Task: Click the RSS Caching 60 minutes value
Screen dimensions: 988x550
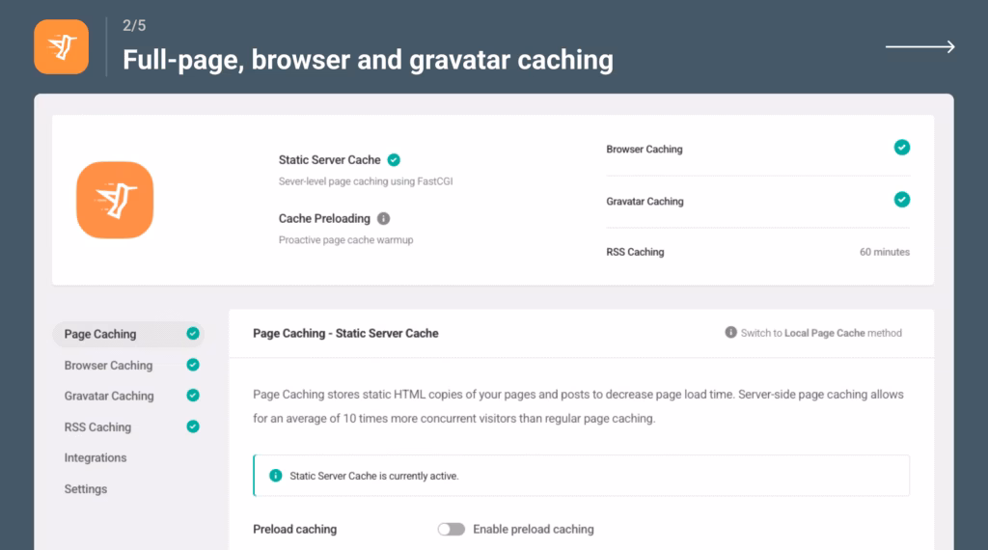Action: tap(884, 252)
